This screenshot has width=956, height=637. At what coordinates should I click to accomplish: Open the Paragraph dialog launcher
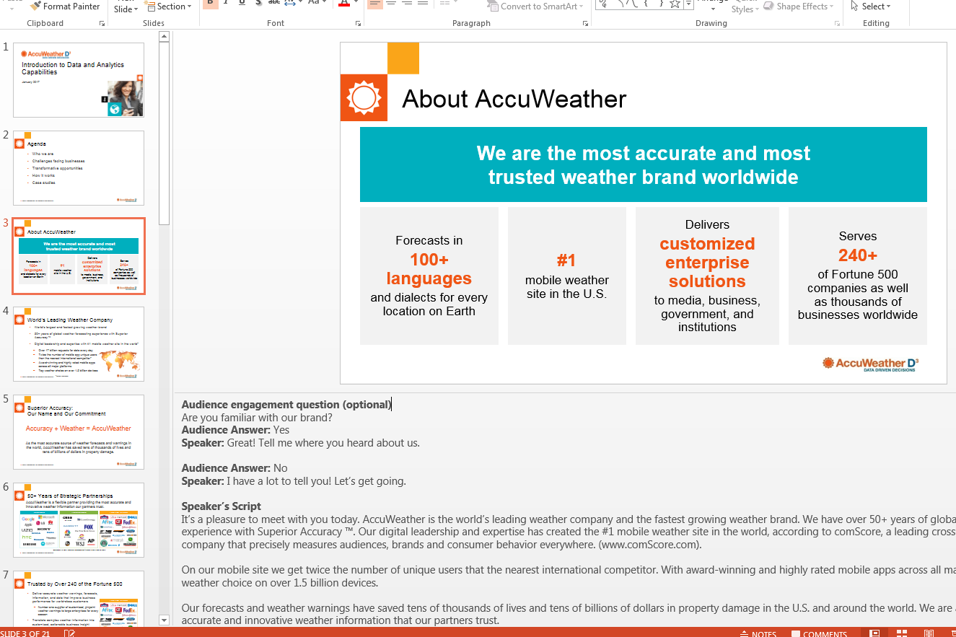point(584,24)
